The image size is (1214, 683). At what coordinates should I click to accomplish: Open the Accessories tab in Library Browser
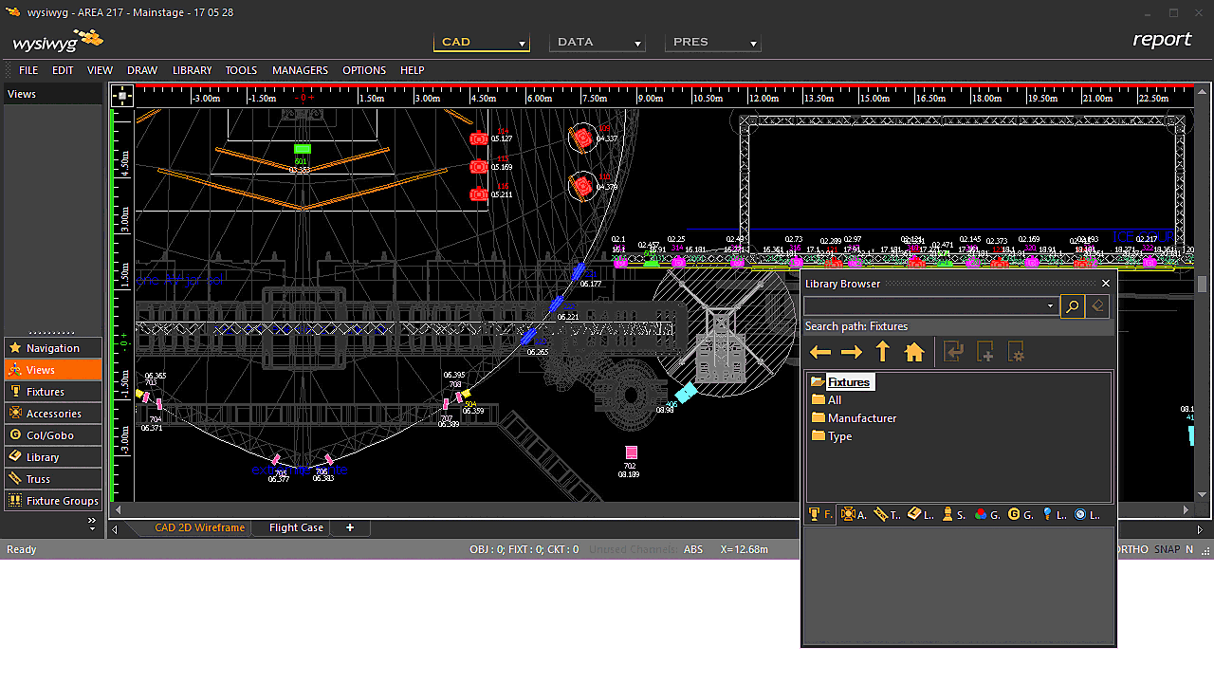click(854, 514)
